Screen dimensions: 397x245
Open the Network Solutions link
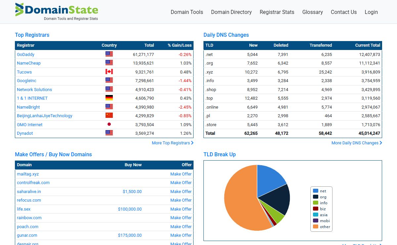[x=34, y=89]
